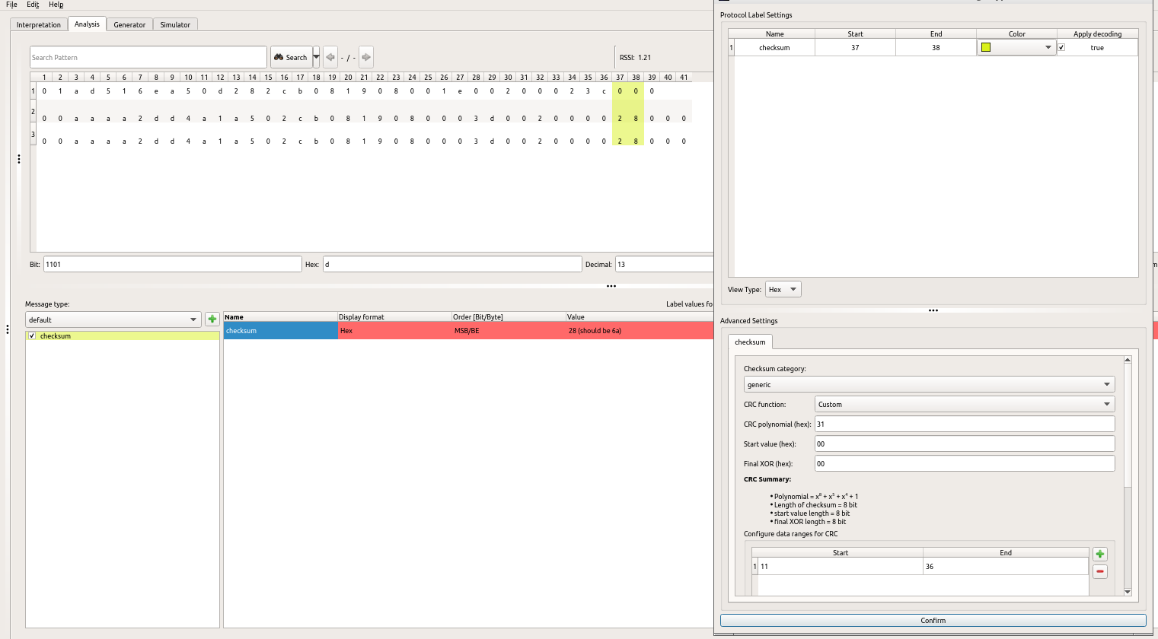Click the splitter dots below the protocol hex view

pos(611,285)
